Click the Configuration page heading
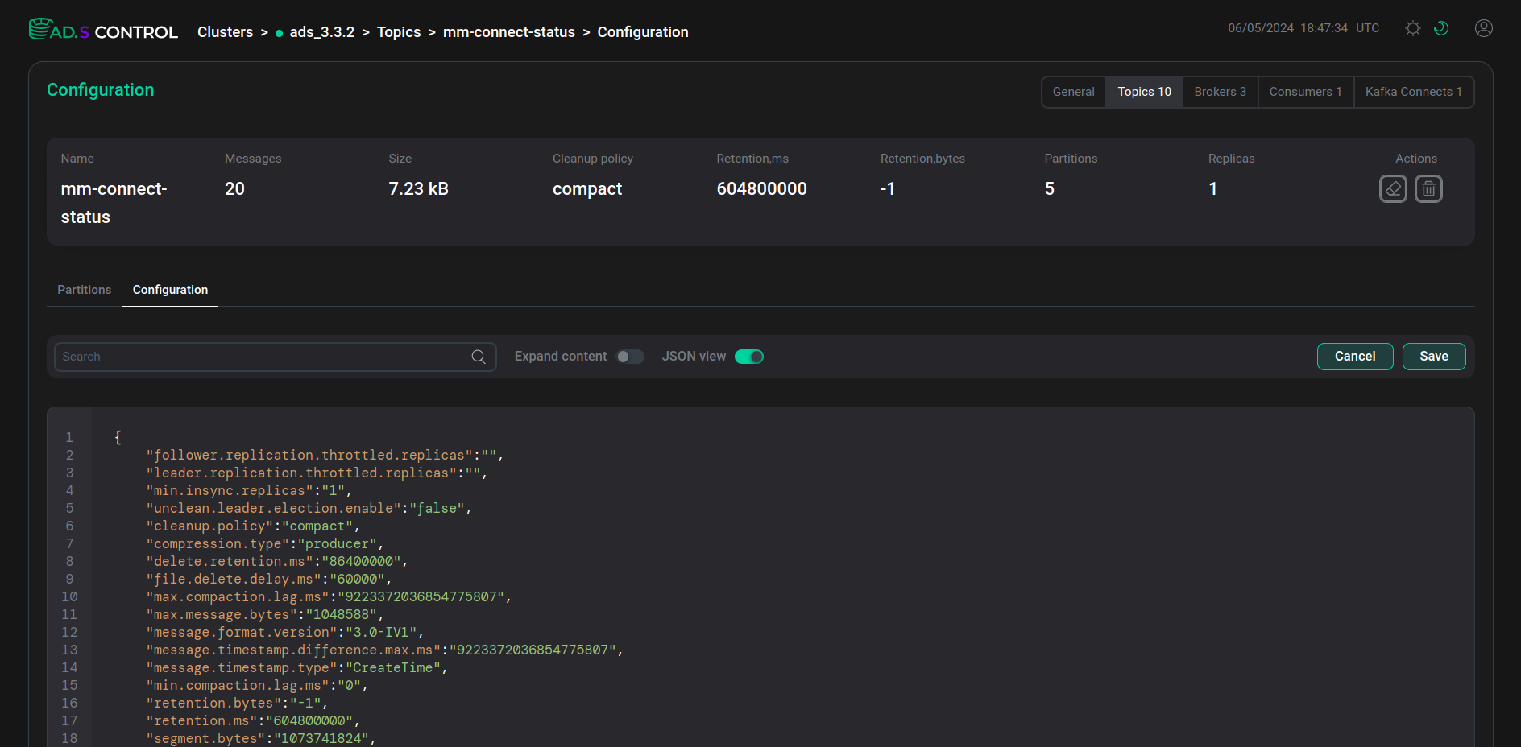The image size is (1521, 747). click(x=100, y=90)
